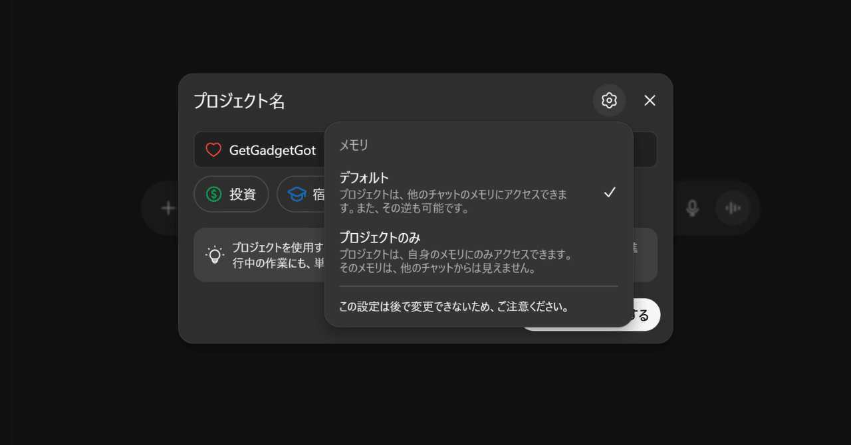Select the プロジェクトのみ memory option
Image resolution: width=851 pixels, height=445 pixels.
[x=380, y=238]
